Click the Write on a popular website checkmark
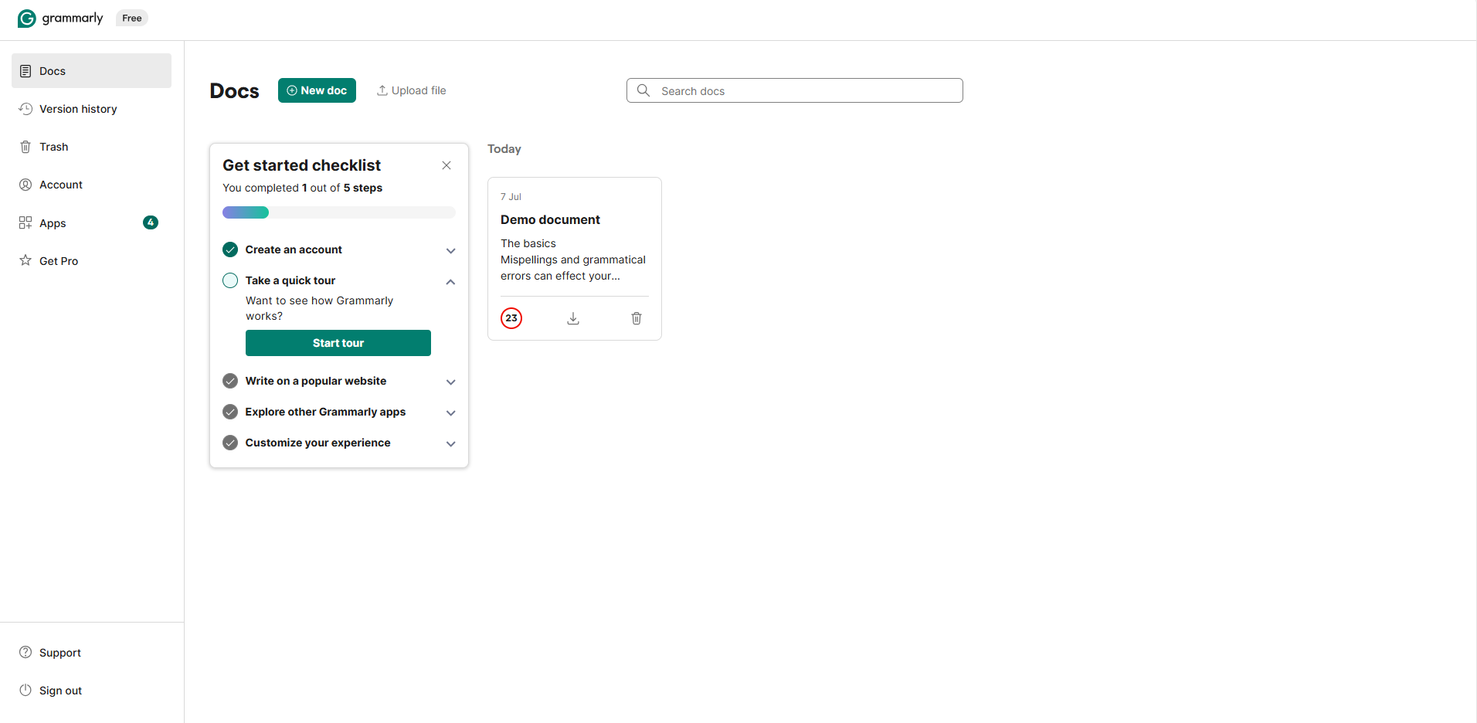This screenshot has width=1477, height=723. coord(230,381)
